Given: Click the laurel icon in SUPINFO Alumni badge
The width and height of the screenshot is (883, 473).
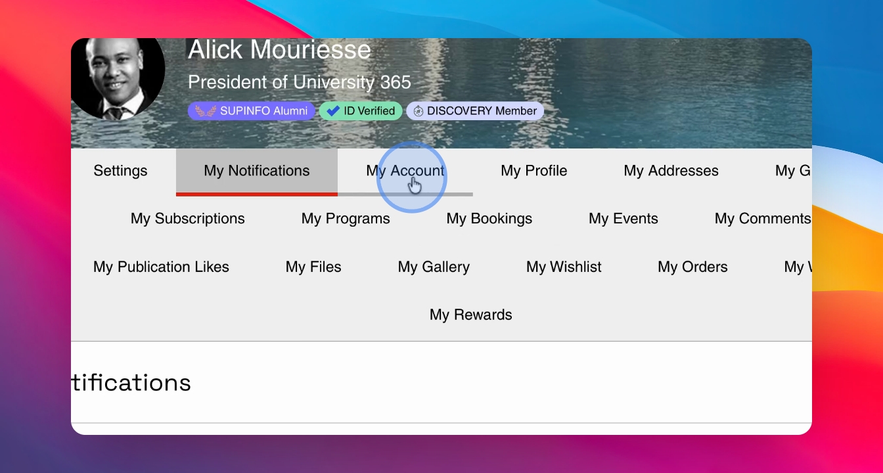Looking at the screenshot, I should coord(205,111).
